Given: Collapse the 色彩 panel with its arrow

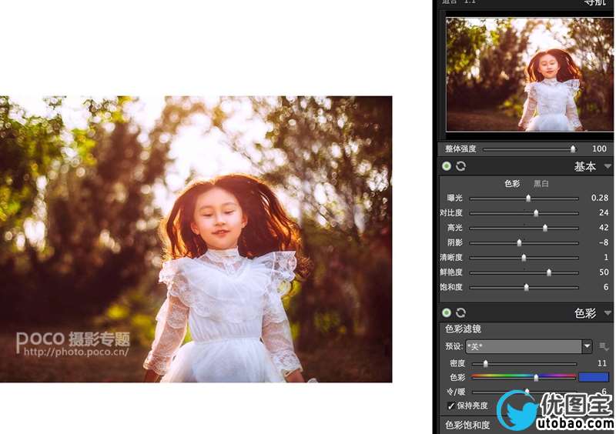Looking at the screenshot, I should tap(608, 313).
